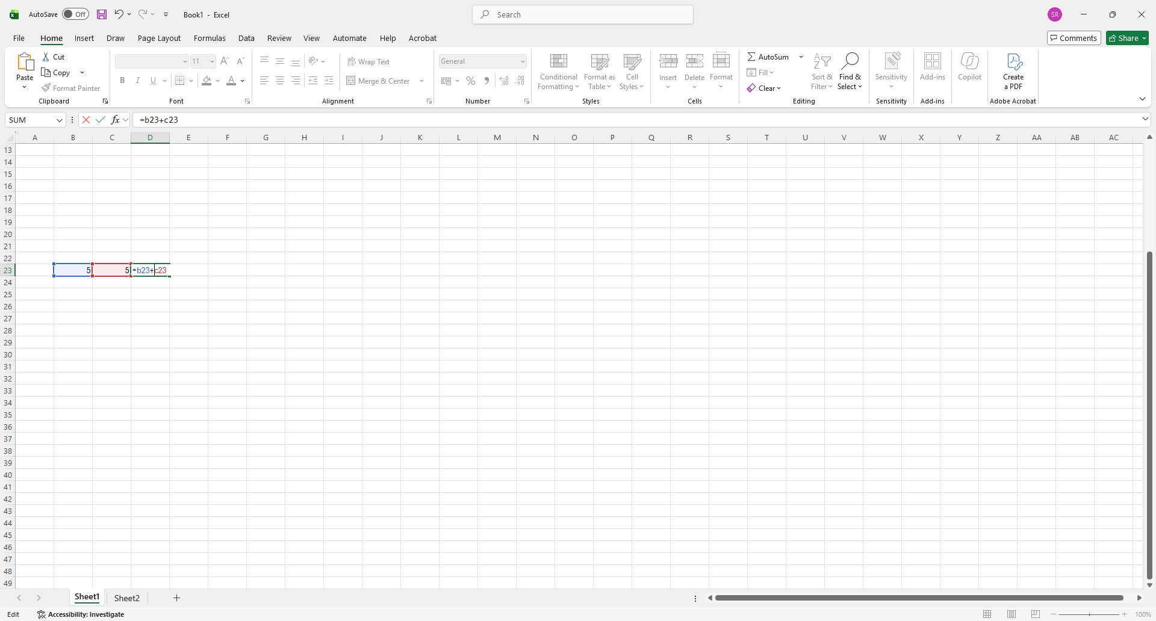Open the Insert ribbon tab
The width and height of the screenshot is (1156, 621).
(x=84, y=38)
